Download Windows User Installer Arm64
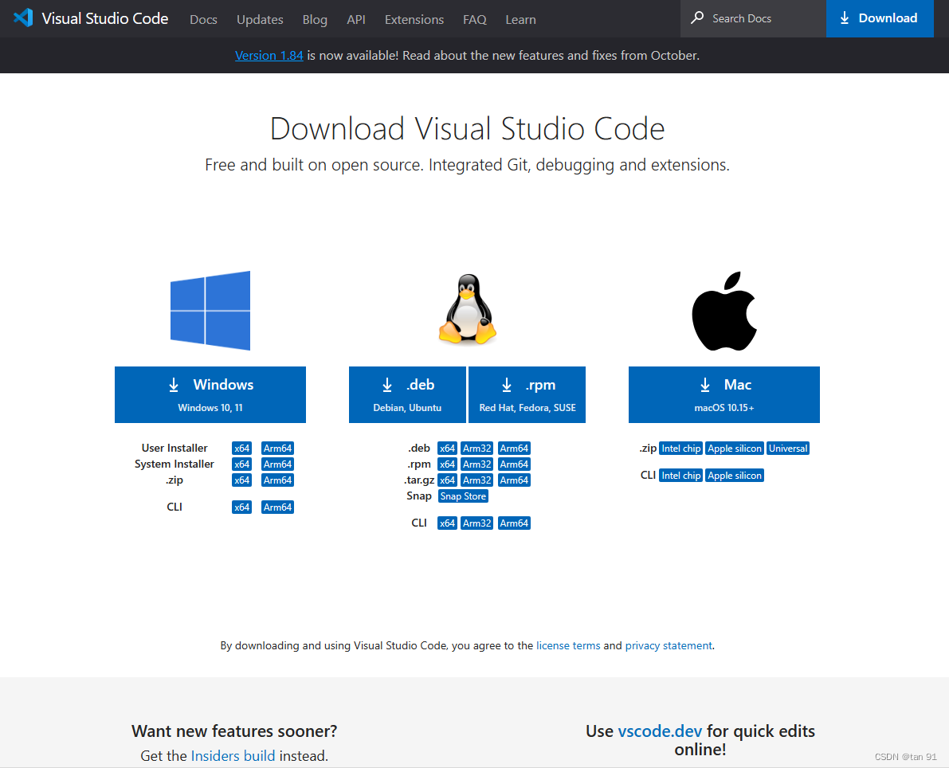Viewport: 949px width, 768px height. 278,449
